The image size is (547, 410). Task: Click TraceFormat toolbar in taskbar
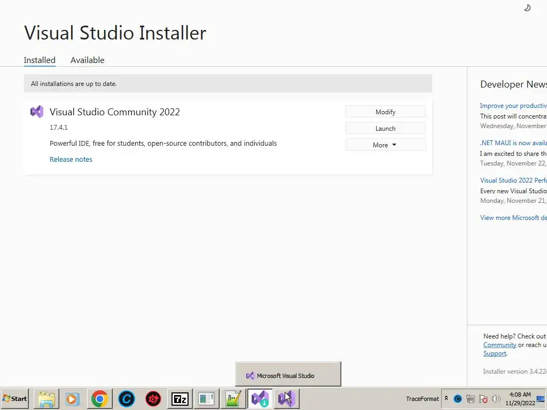422,398
